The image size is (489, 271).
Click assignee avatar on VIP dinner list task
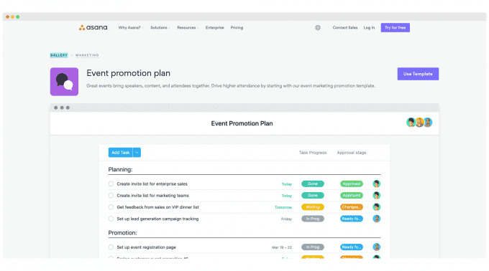376,207
